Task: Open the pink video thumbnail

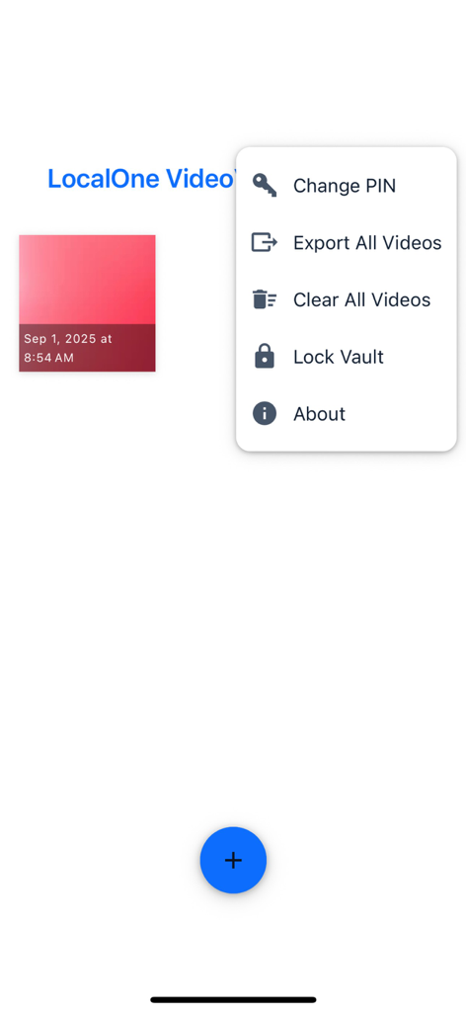Action: click(x=87, y=303)
